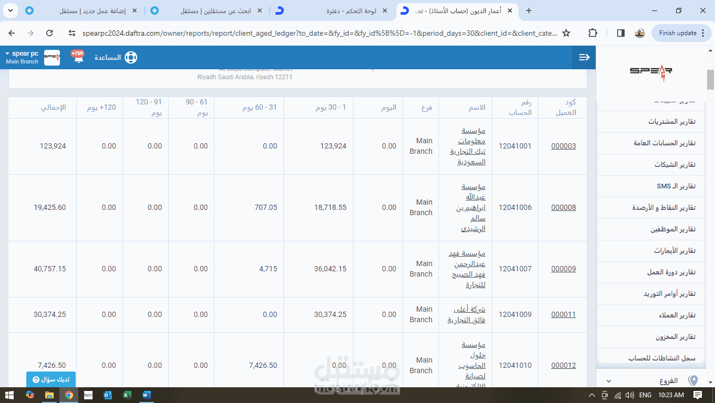Show hidden system tray icons
The height and width of the screenshot is (403, 715).
pos(593,395)
